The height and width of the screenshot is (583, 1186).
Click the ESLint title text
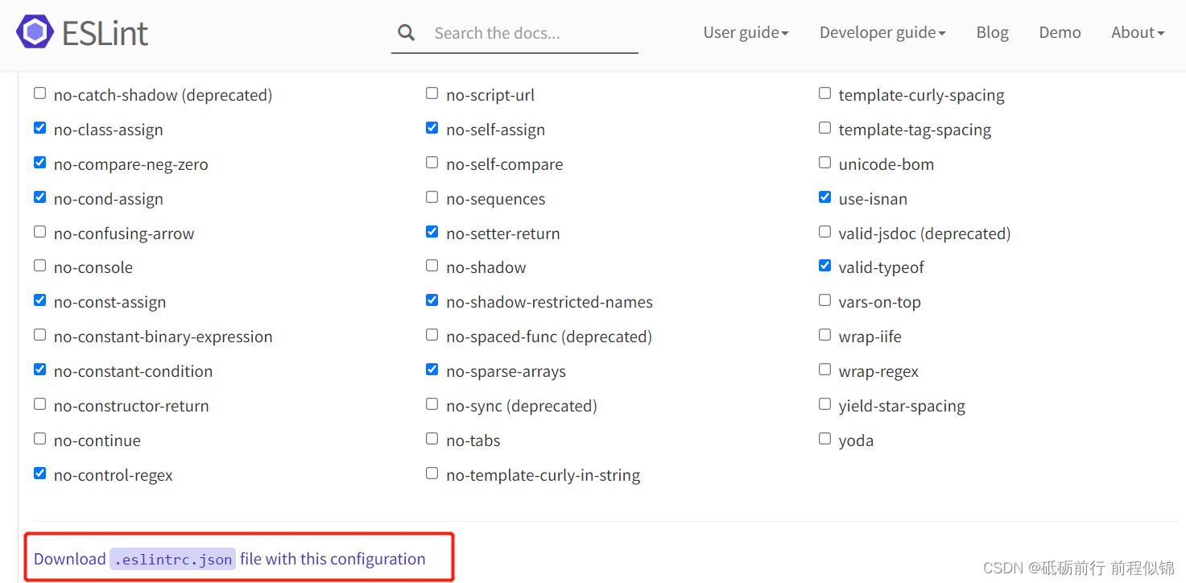105,34
